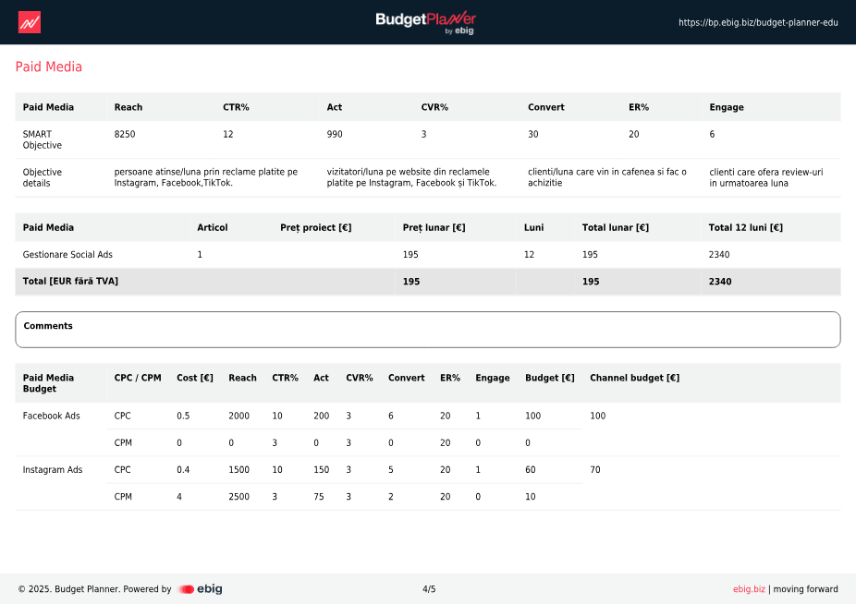Select the Instagram Ads row label
Screen dimensions: 856x604
pos(53,470)
